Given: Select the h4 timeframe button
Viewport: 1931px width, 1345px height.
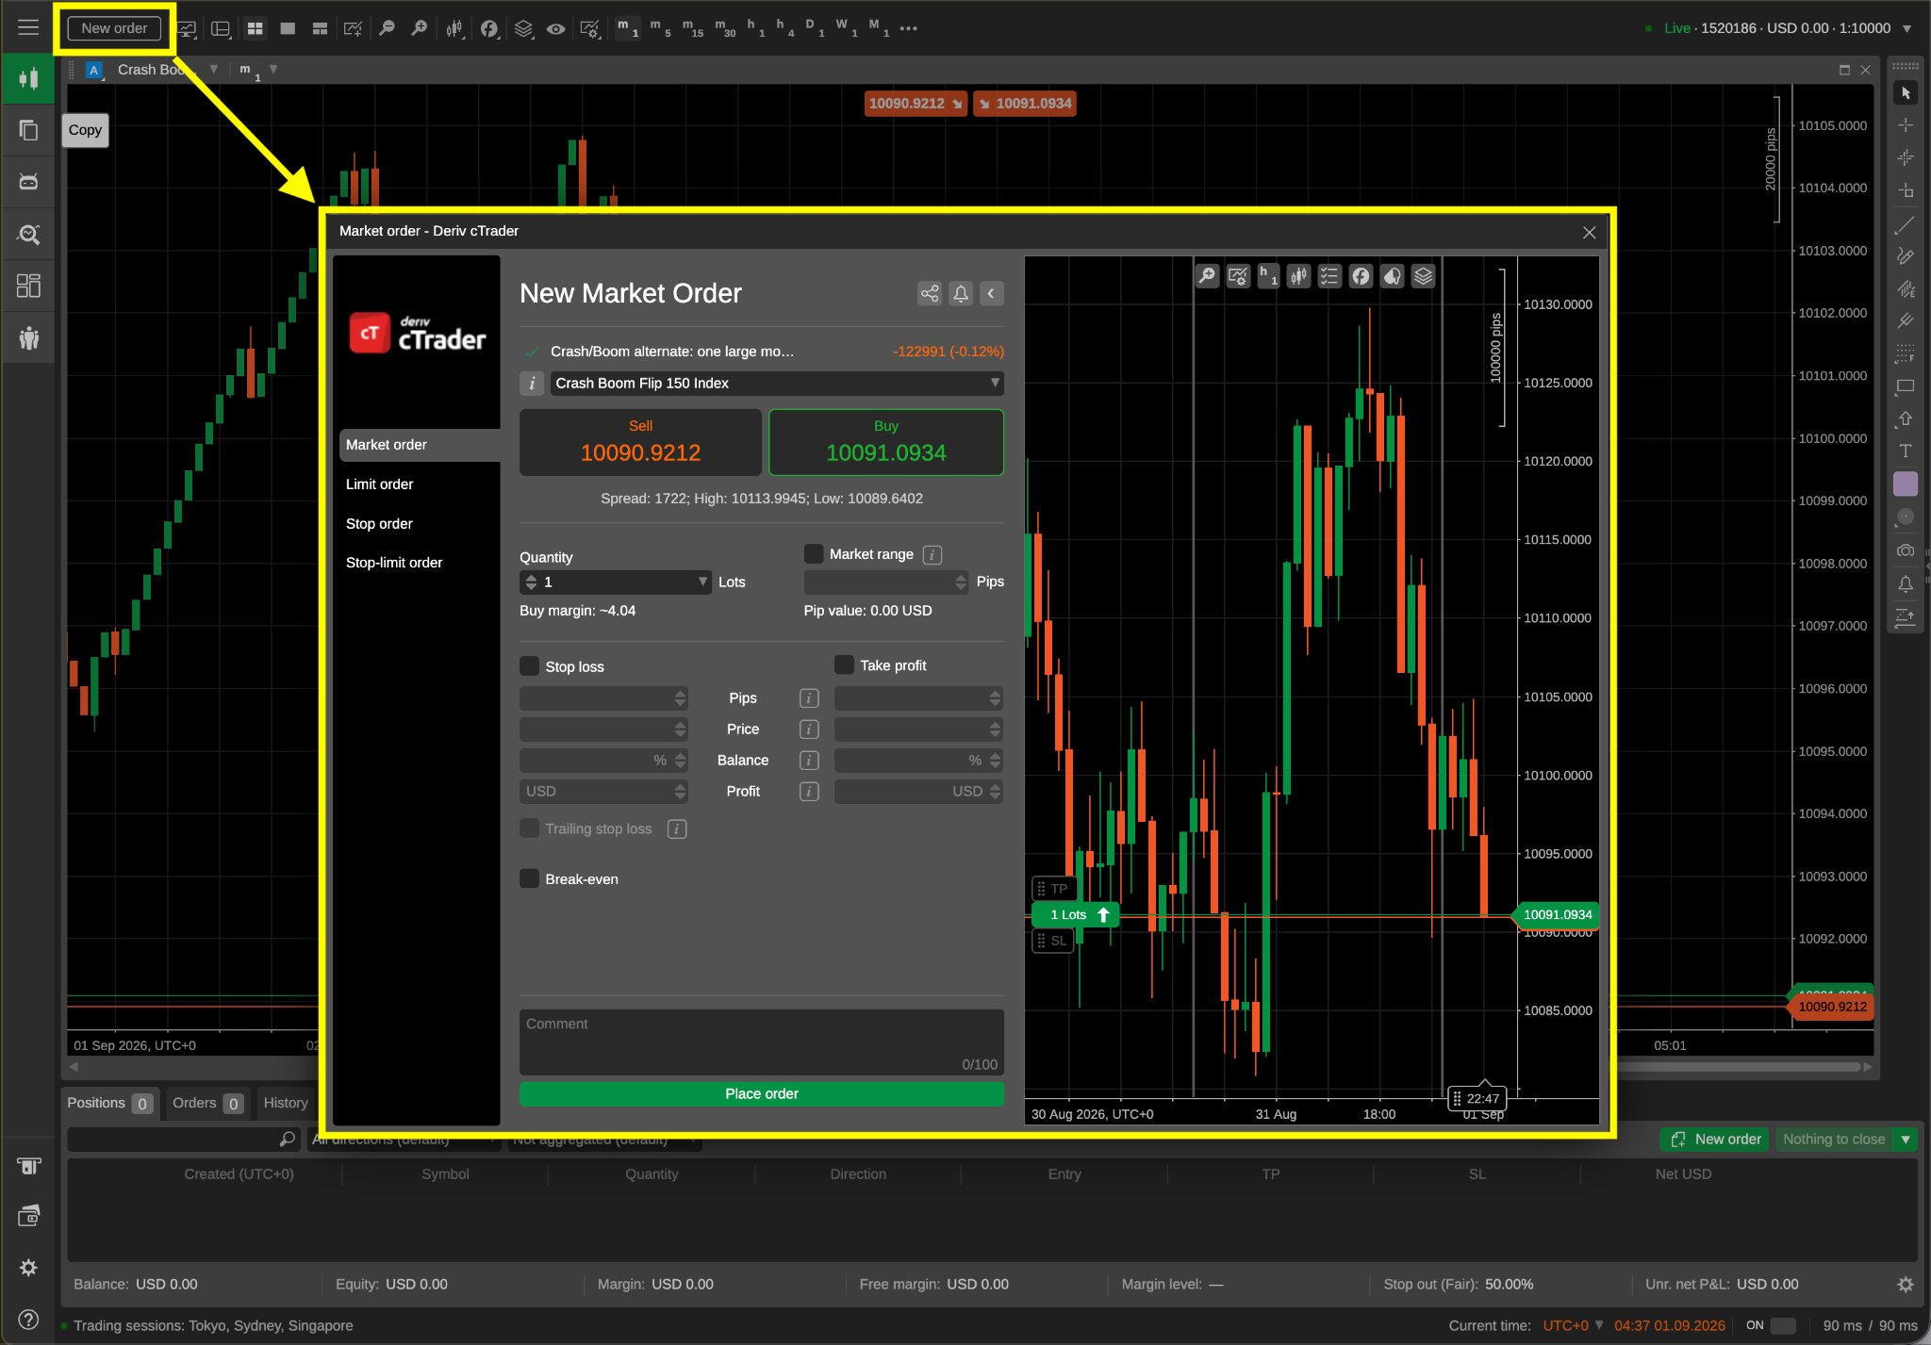Looking at the screenshot, I should pos(784,29).
